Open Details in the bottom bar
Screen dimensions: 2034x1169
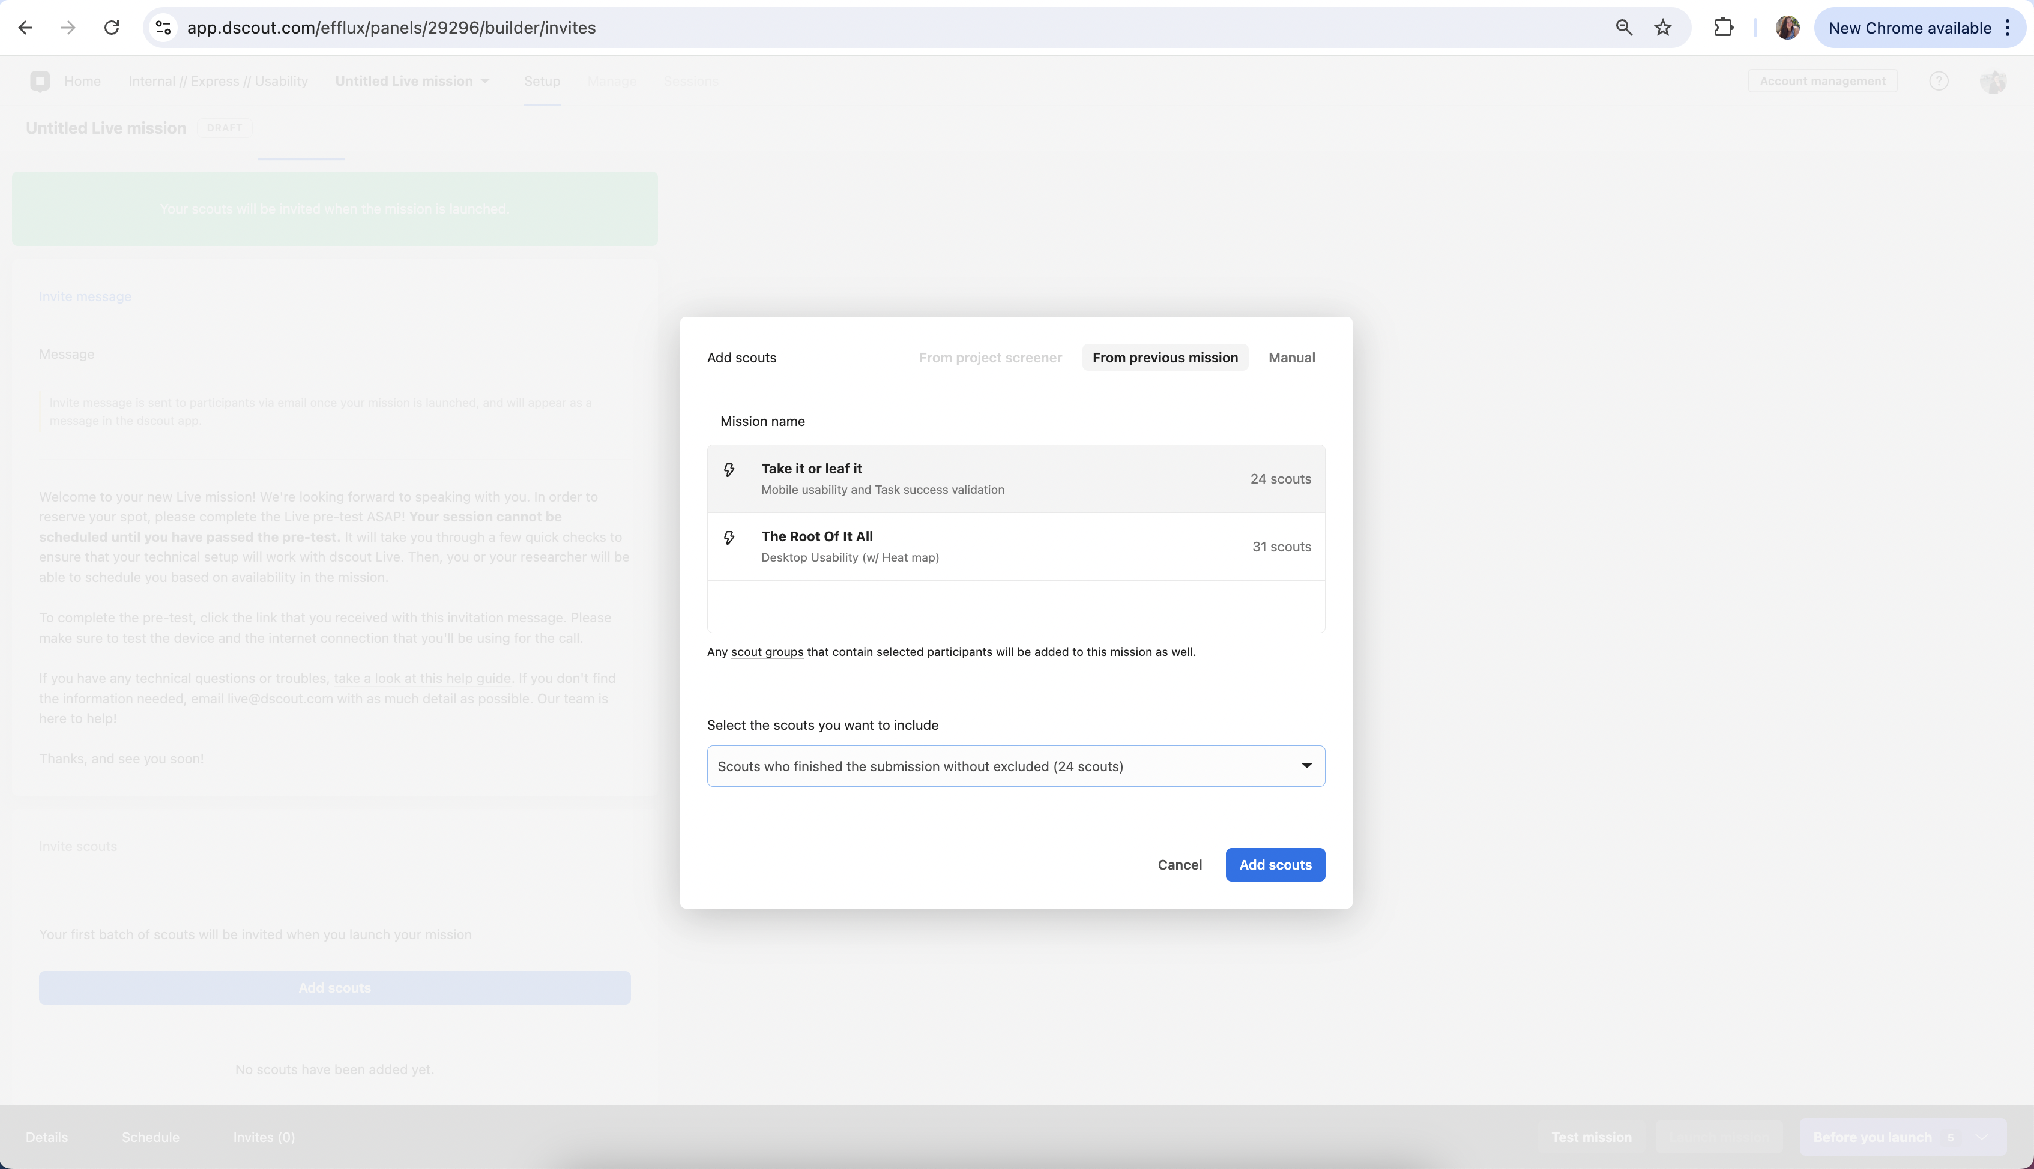pyautogui.click(x=47, y=1137)
